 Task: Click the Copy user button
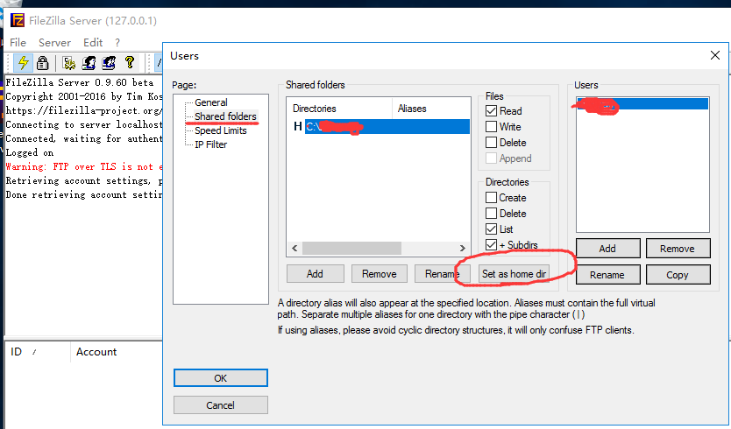678,274
